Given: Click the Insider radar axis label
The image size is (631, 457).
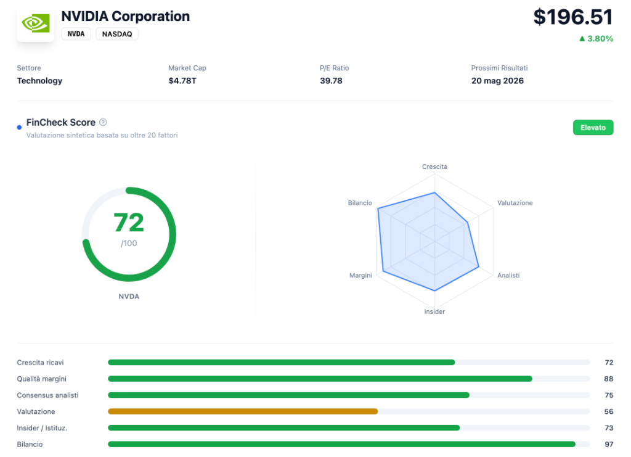Looking at the screenshot, I should [434, 311].
